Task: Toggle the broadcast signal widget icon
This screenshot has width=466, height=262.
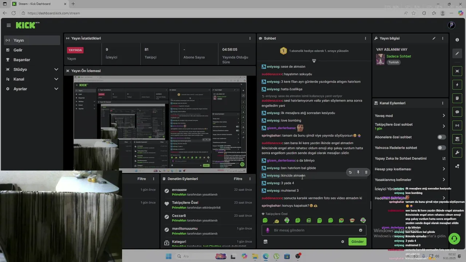Action: tap(457, 126)
